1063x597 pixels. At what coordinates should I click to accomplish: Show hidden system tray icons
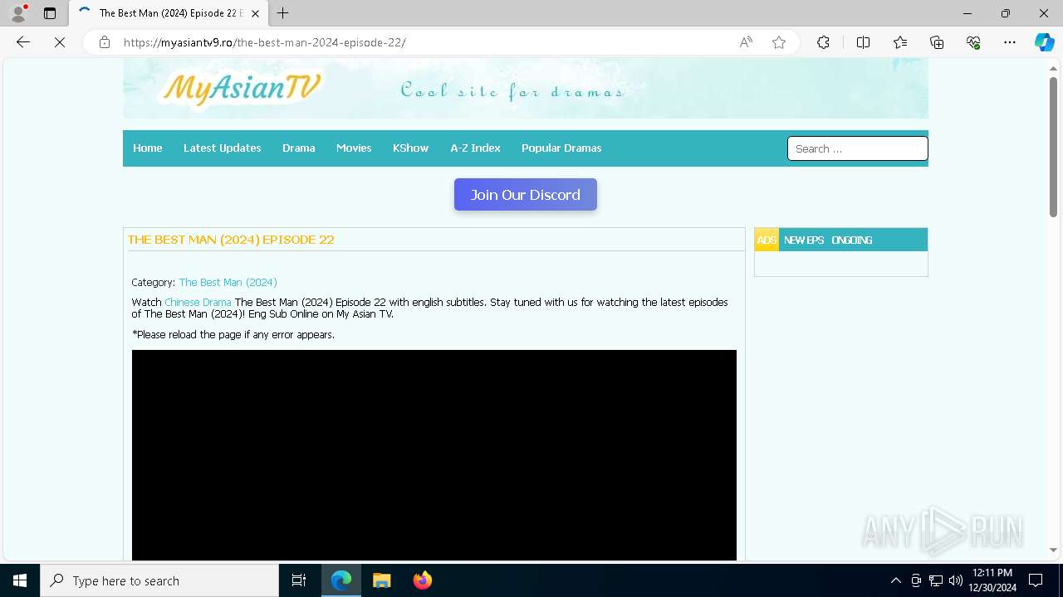[x=895, y=580]
